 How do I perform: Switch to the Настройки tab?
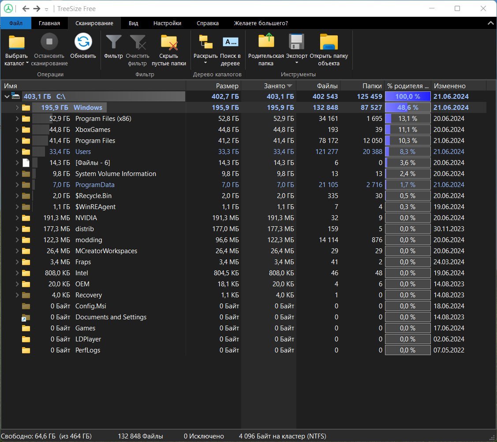[168, 23]
